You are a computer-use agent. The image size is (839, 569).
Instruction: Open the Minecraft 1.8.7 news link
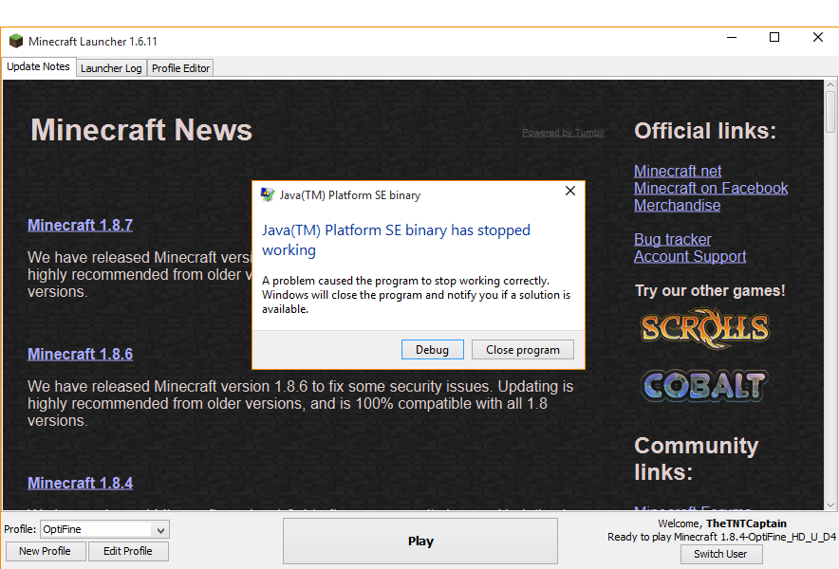[81, 225]
